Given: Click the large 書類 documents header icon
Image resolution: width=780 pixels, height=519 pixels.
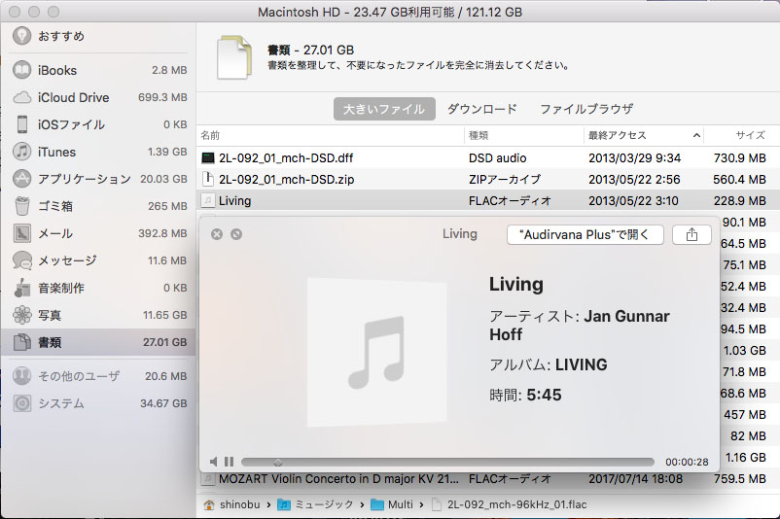Looking at the screenshot, I should (234, 57).
